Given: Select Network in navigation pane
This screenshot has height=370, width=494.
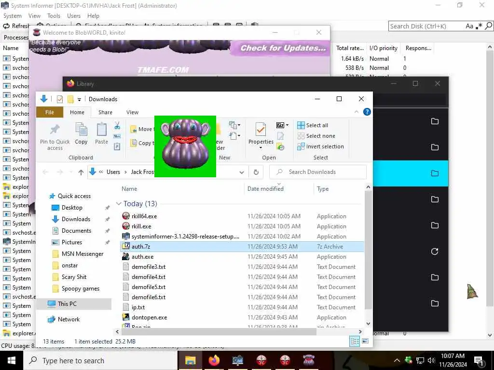Looking at the screenshot, I should [69, 319].
